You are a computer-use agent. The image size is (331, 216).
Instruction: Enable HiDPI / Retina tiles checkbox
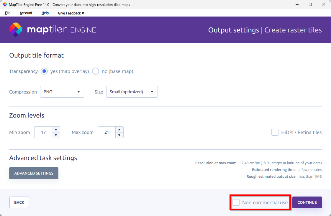(275, 132)
